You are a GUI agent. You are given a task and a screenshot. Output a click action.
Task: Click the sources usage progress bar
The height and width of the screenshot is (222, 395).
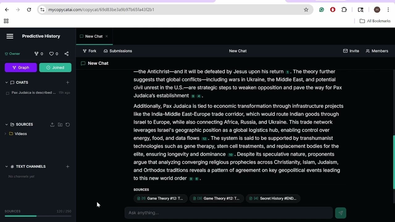[38, 216]
